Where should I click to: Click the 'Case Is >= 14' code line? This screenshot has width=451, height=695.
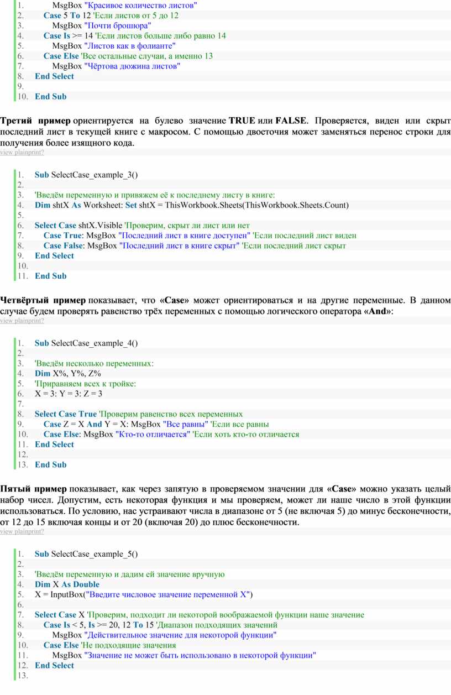pos(134,36)
